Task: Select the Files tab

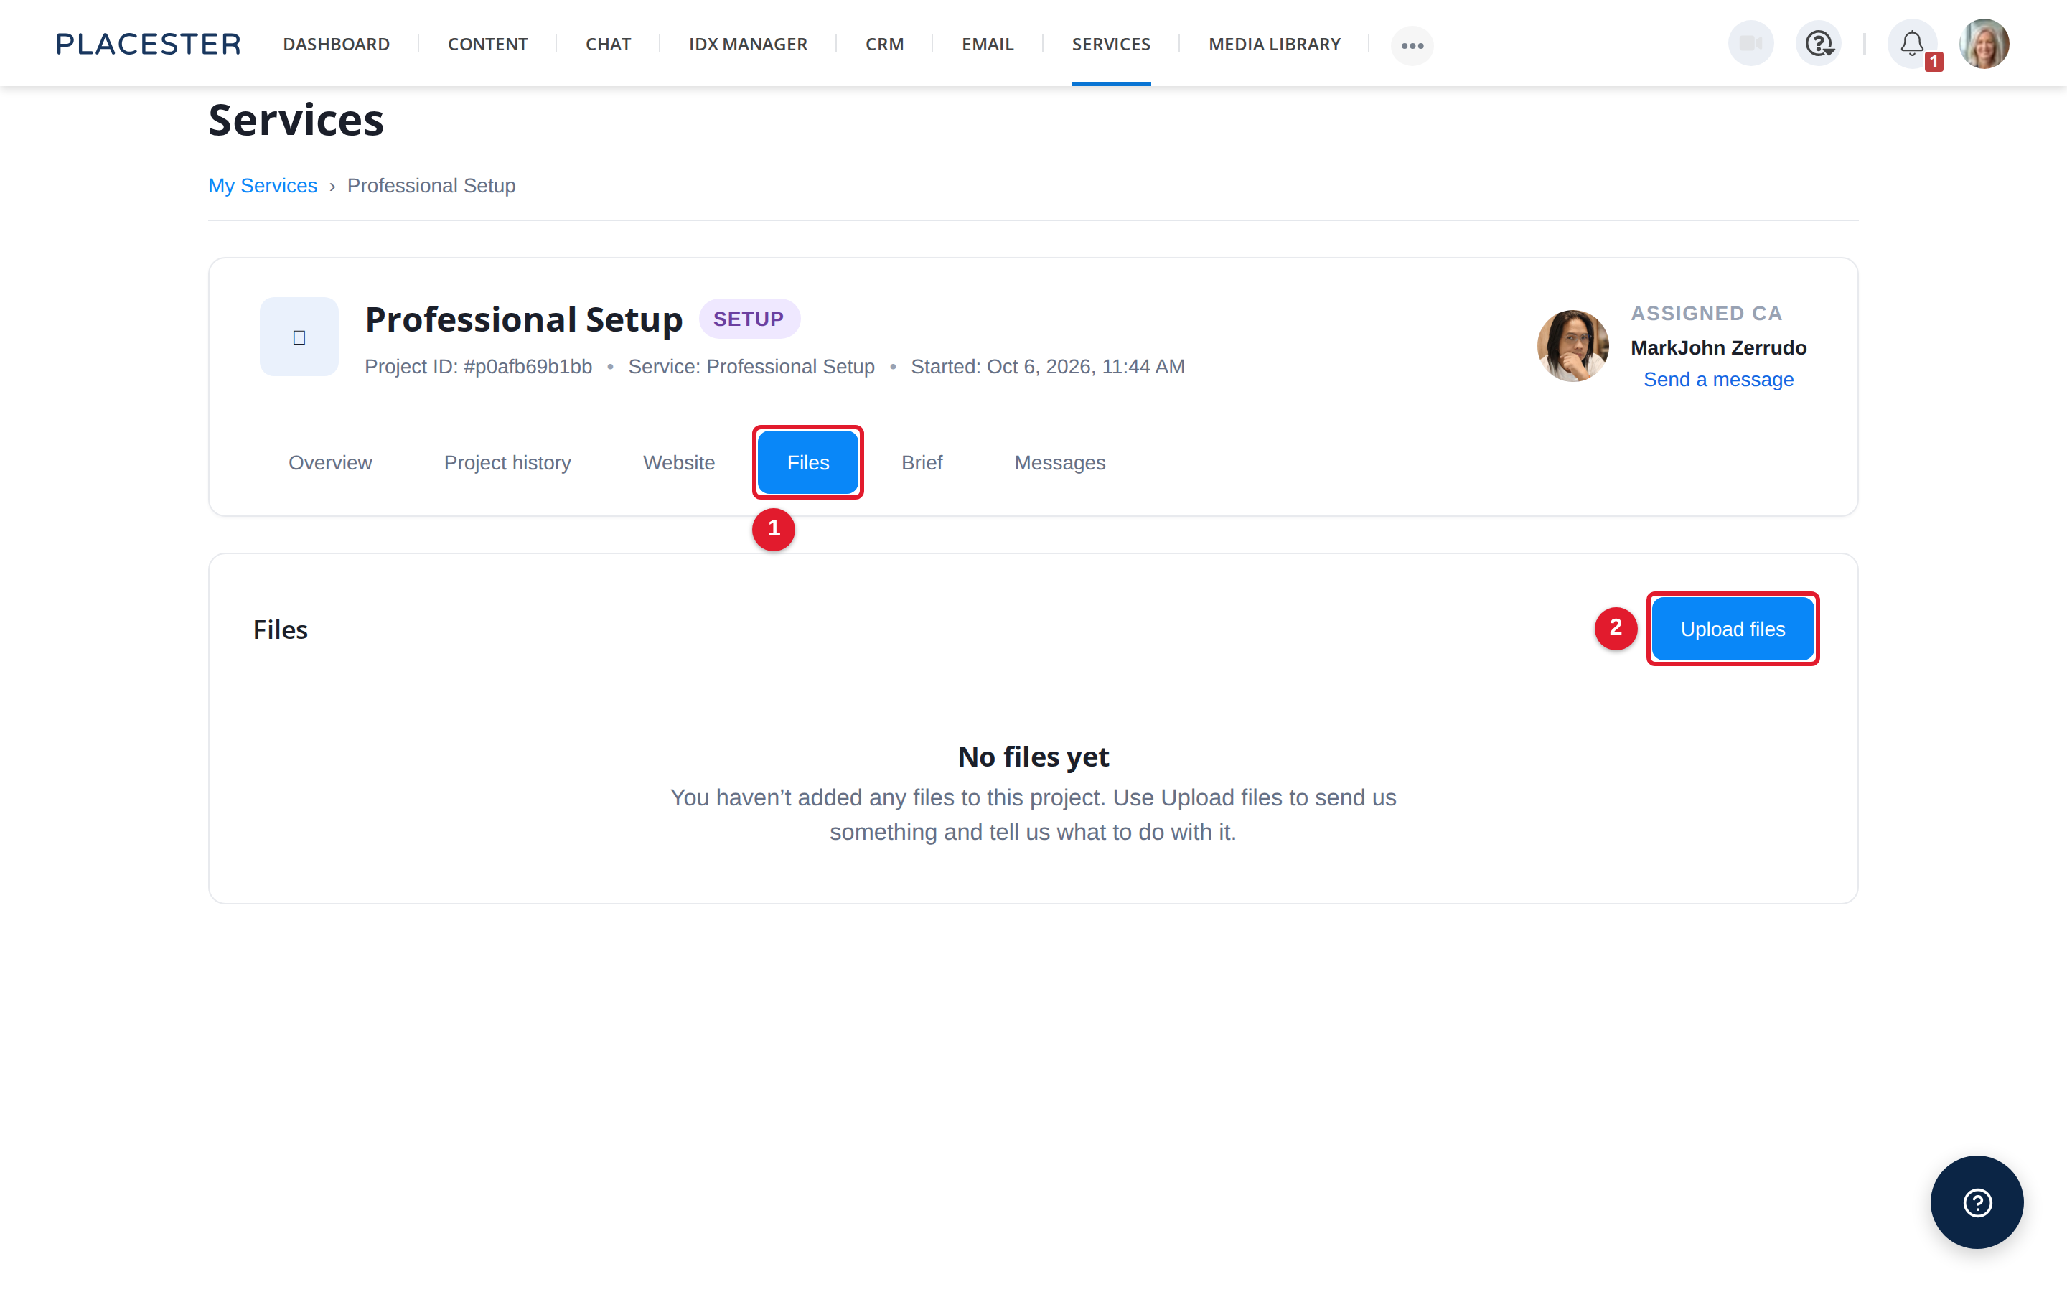Action: [808, 462]
